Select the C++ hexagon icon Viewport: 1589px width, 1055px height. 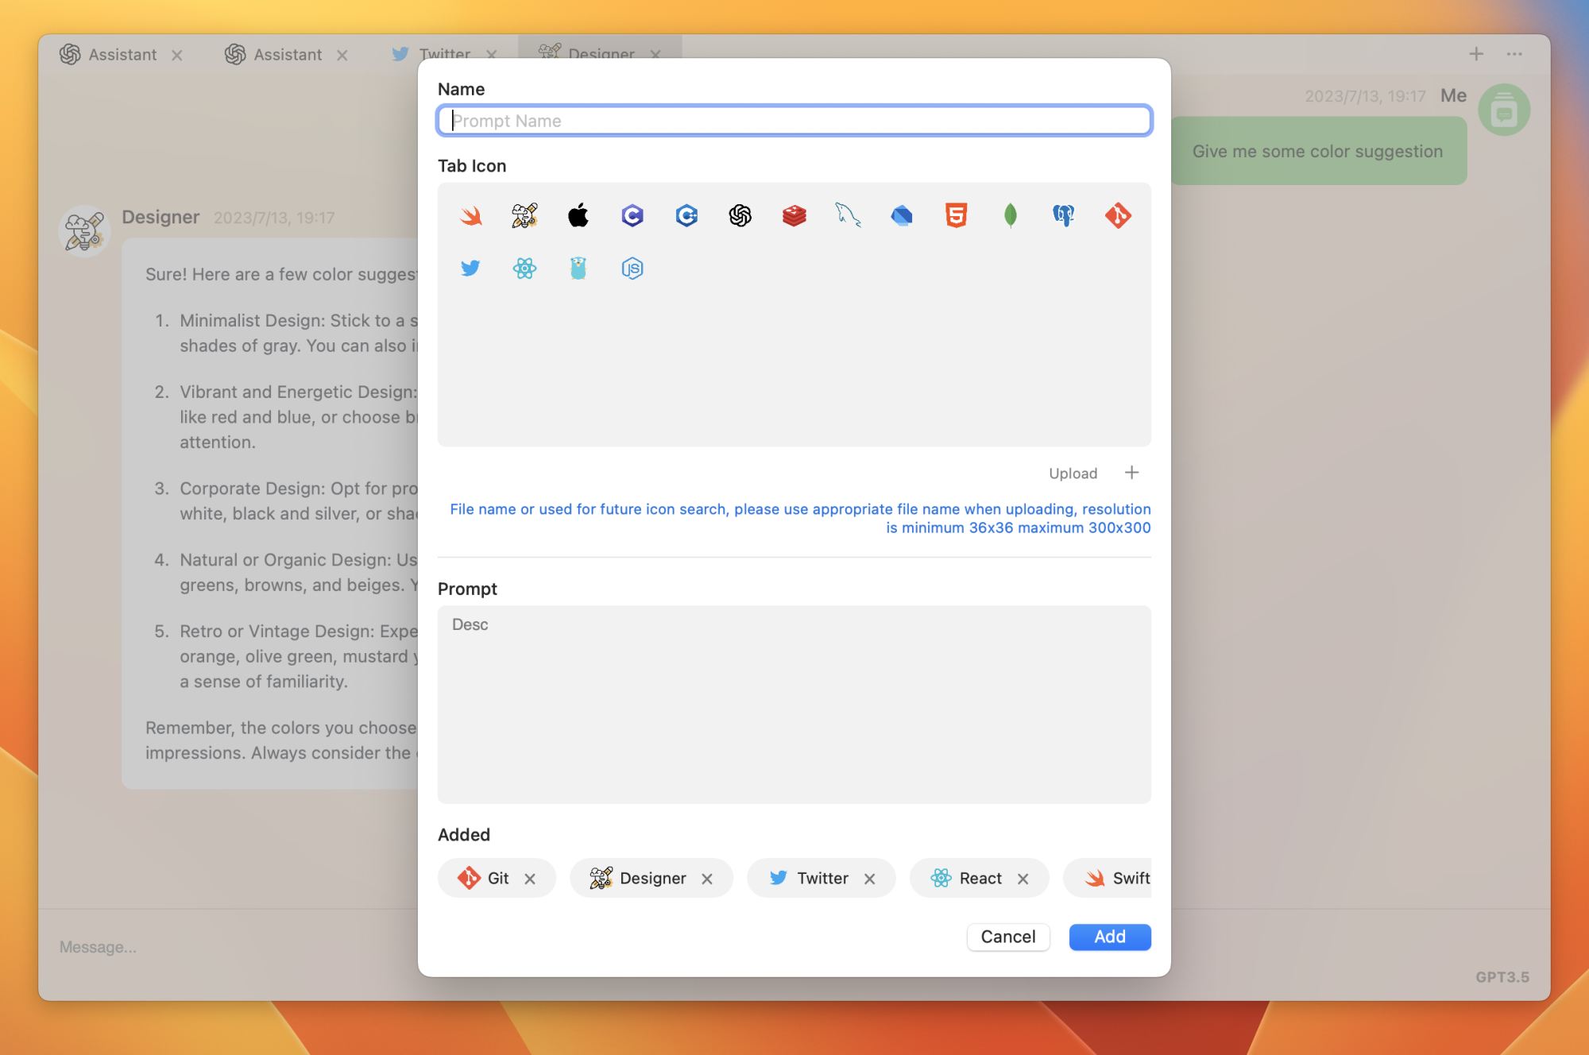click(x=686, y=215)
